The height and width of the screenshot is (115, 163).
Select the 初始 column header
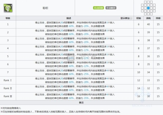tap(139, 18)
